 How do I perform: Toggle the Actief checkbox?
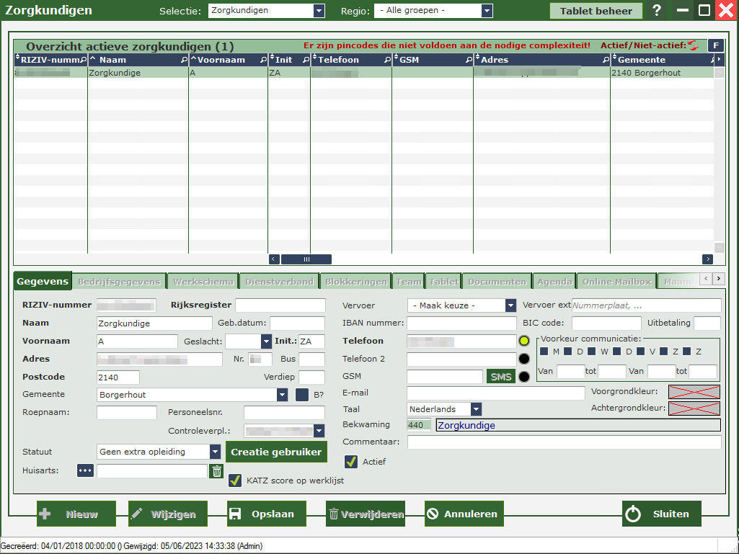coord(351,462)
